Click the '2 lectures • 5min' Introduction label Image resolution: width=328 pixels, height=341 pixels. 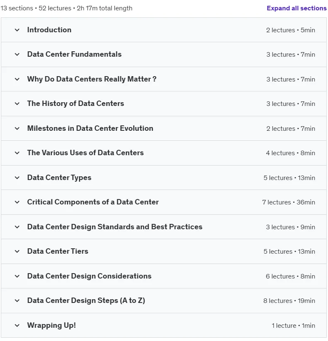pyautogui.click(x=291, y=30)
